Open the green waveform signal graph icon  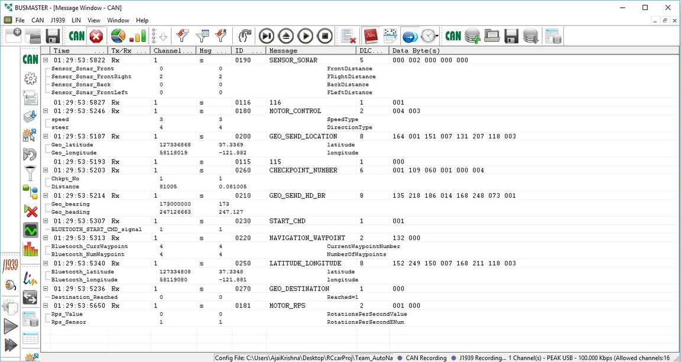click(30, 230)
